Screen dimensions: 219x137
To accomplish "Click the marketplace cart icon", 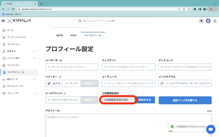I will tap(4, 37).
